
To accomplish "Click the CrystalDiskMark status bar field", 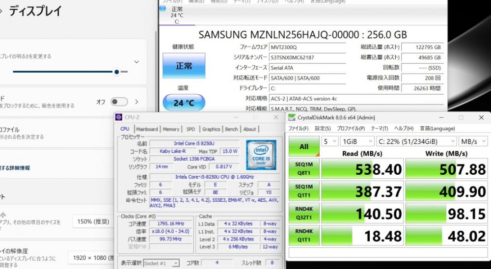I will pos(388,252).
